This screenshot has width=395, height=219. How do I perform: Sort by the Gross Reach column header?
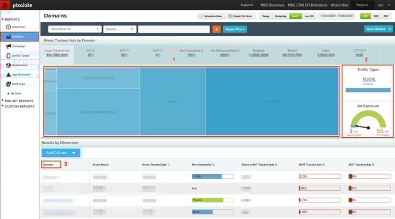point(100,165)
